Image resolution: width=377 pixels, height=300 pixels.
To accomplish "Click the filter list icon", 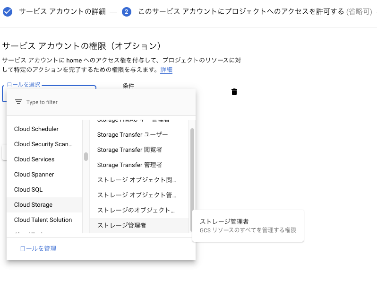I will coord(18,102).
